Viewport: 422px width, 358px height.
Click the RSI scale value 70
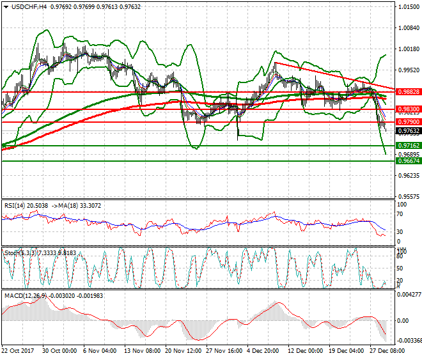(x=400, y=214)
